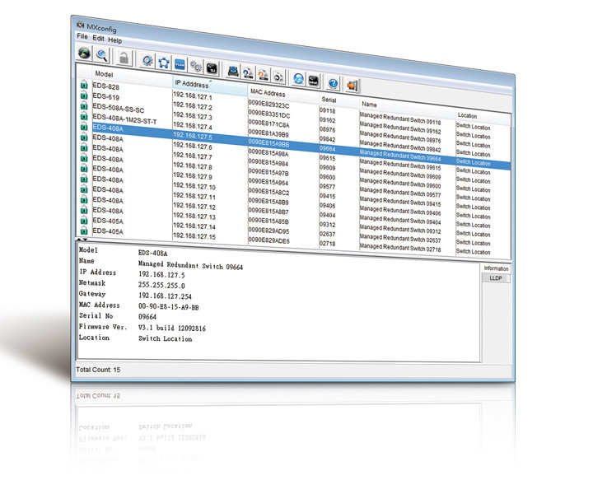Open the Edit menu
This screenshot has height=494, width=593.
[98, 39]
